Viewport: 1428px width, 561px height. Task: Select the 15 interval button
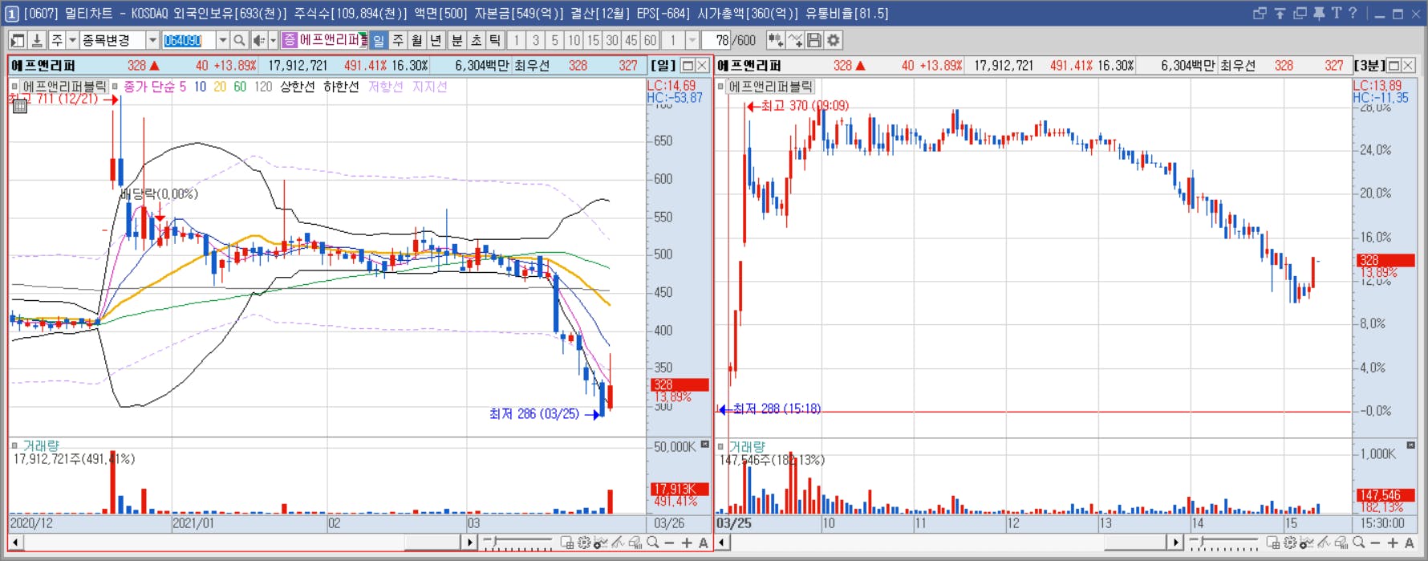(x=593, y=40)
